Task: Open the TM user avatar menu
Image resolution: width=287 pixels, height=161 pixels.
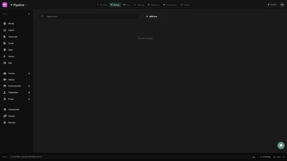Action: pos(282,5)
